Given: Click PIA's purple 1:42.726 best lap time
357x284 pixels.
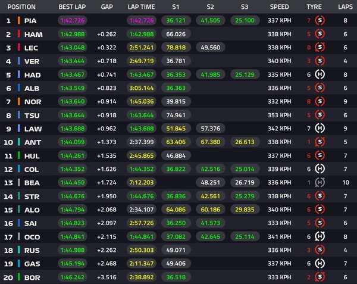Looking at the screenshot, I should click(x=73, y=21).
